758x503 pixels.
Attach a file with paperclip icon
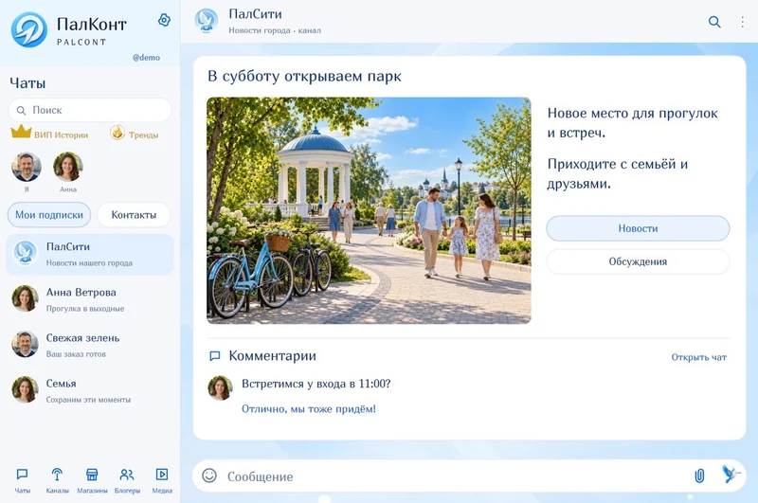[x=699, y=476]
